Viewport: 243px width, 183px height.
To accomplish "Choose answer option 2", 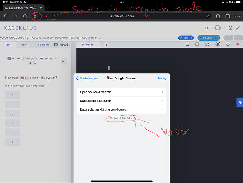I will pos(13,114).
